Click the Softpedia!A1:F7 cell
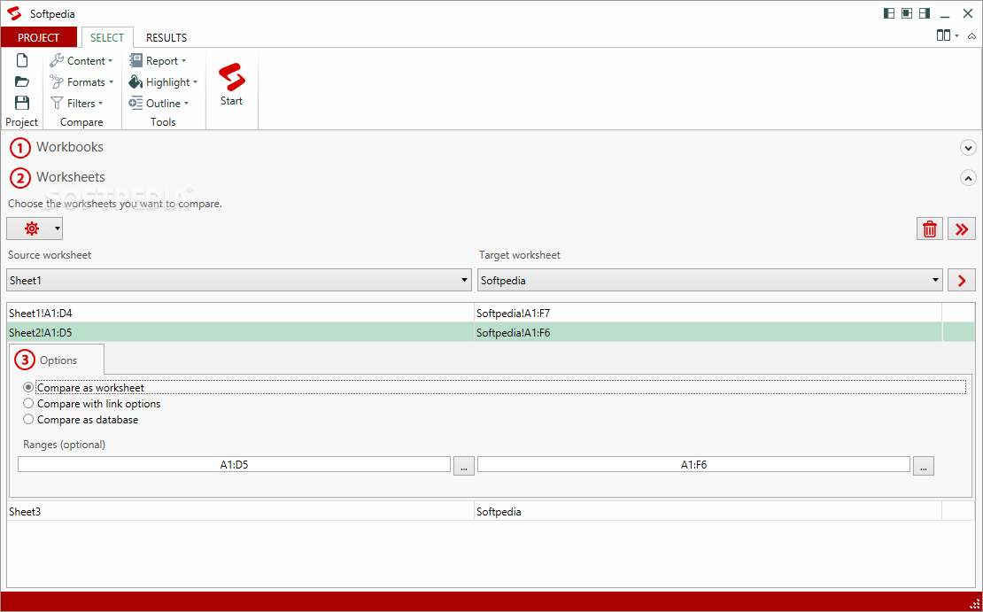Image resolution: width=983 pixels, height=612 pixels. click(708, 313)
